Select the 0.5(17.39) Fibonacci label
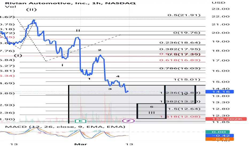Screen dimensions: 249x147 (184, 55)
